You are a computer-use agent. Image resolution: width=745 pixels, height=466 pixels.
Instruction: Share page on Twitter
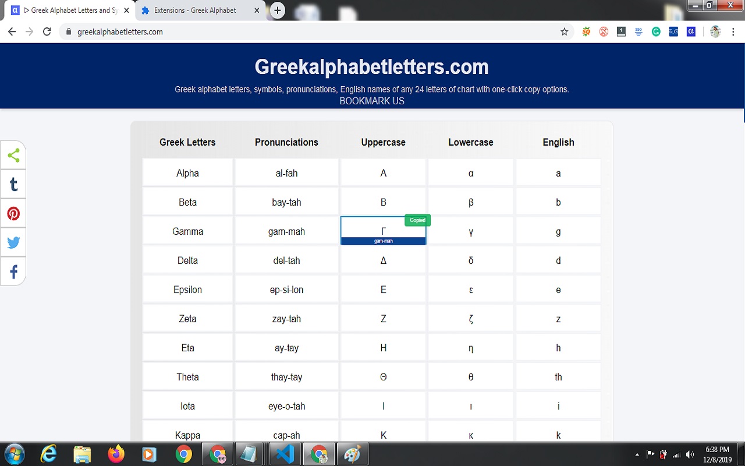(13, 242)
